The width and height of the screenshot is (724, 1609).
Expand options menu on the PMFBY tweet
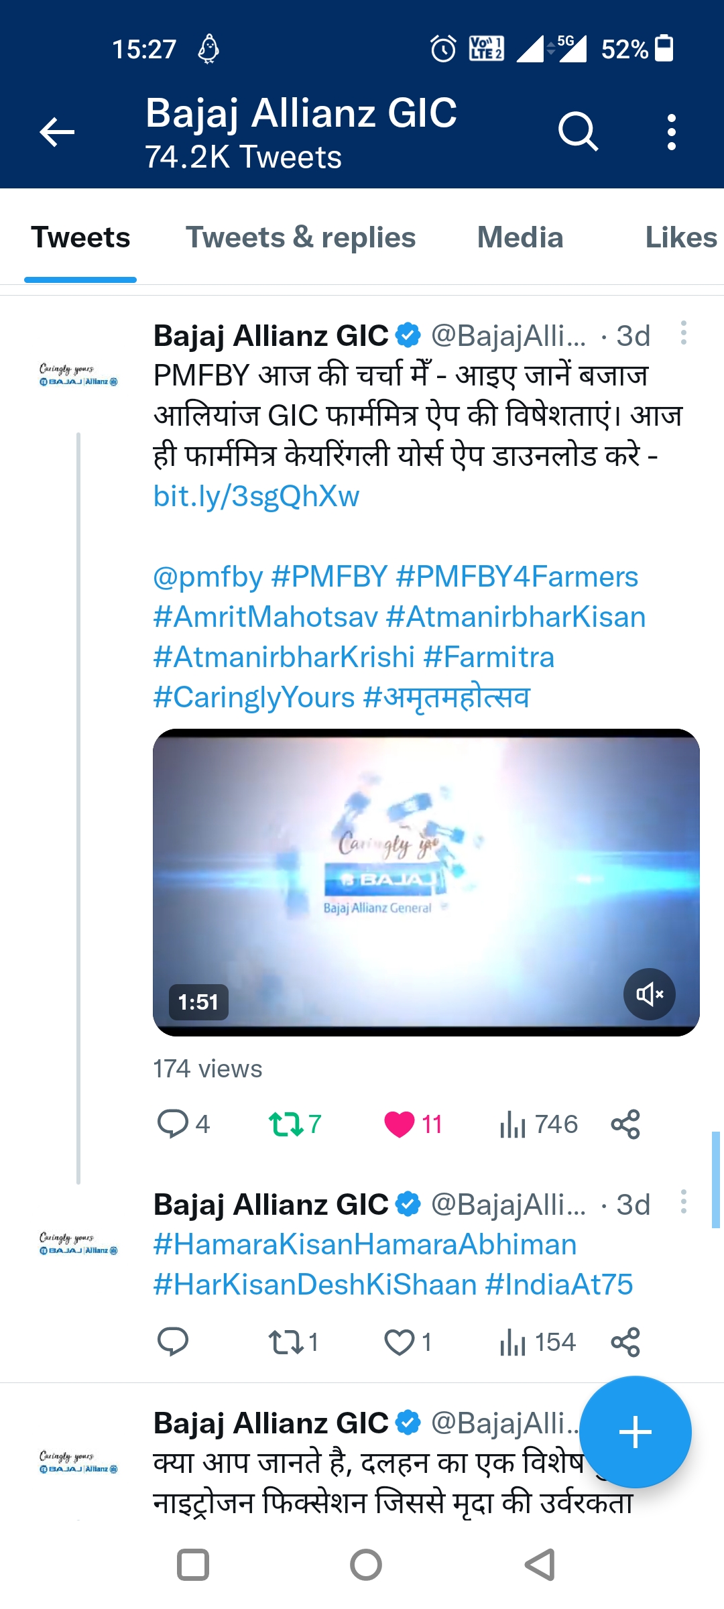(x=683, y=333)
